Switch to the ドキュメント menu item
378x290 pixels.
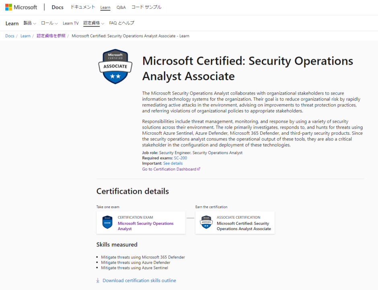(82, 7)
